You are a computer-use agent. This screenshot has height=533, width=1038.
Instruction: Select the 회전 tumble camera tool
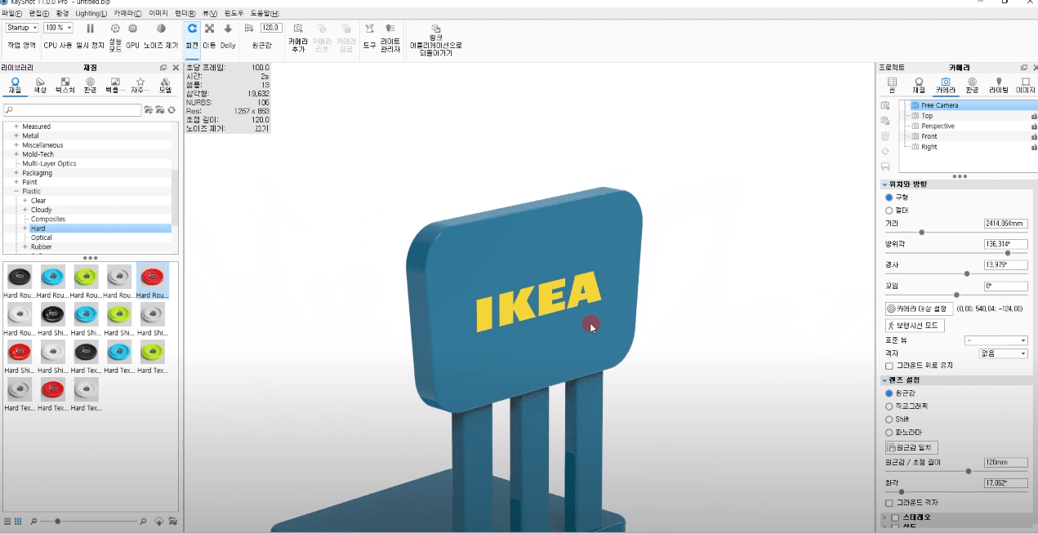coord(192,29)
